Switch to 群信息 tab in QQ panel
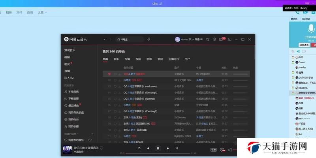Screen dimensions: 316x158 (x=294, y=19)
